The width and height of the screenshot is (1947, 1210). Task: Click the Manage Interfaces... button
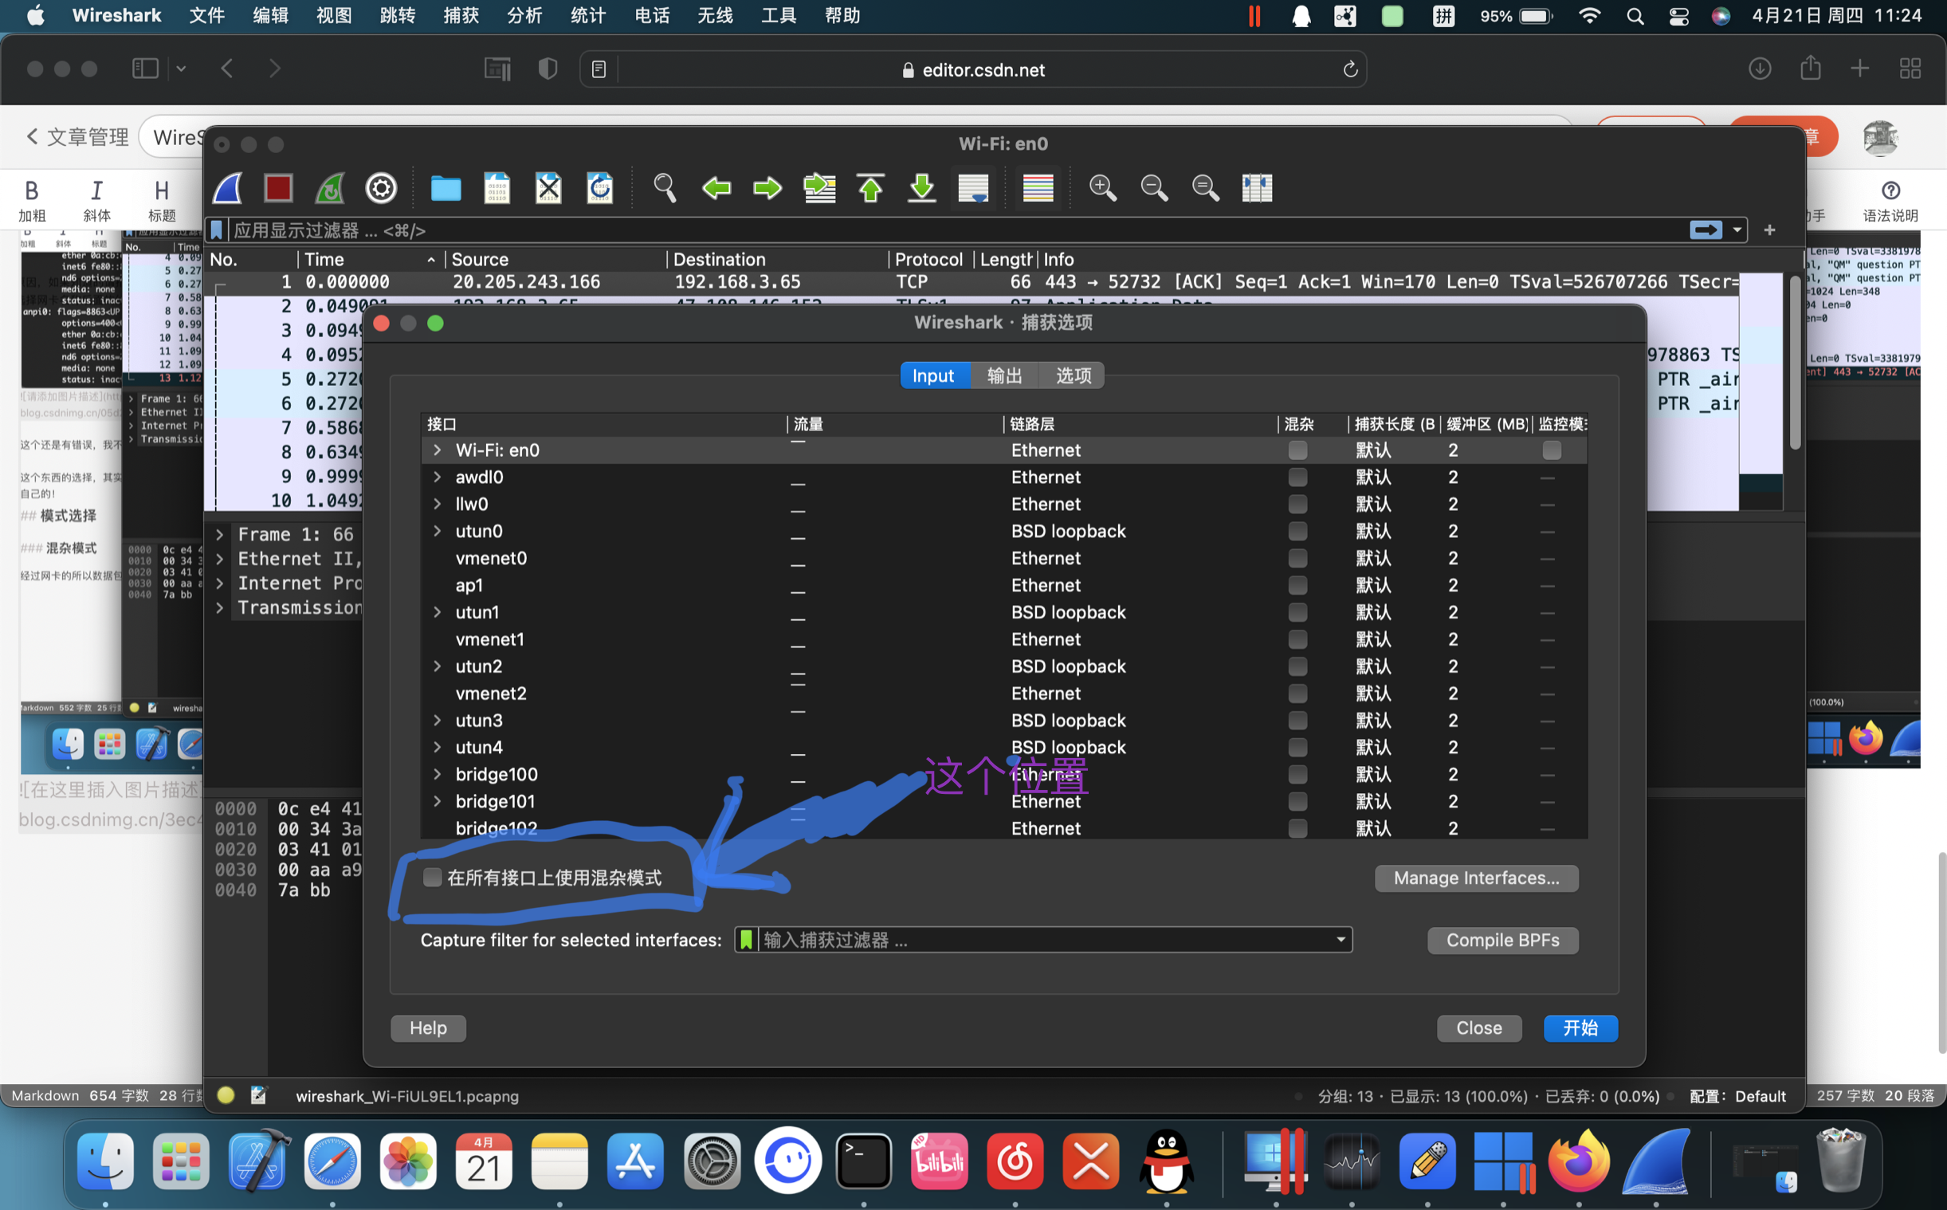click(1476, 878)
